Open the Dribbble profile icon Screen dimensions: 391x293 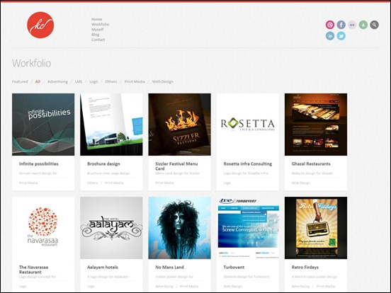click(330, 25)
